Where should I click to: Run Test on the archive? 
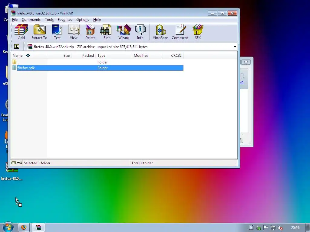pyautogui.click(x=57, y=32)
